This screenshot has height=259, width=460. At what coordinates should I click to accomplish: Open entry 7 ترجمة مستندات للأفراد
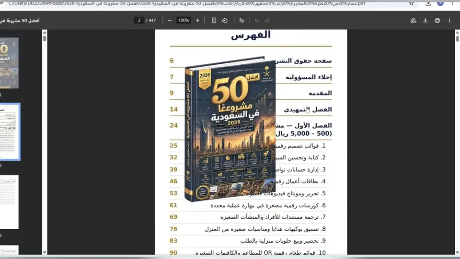(x=273, y=217)
